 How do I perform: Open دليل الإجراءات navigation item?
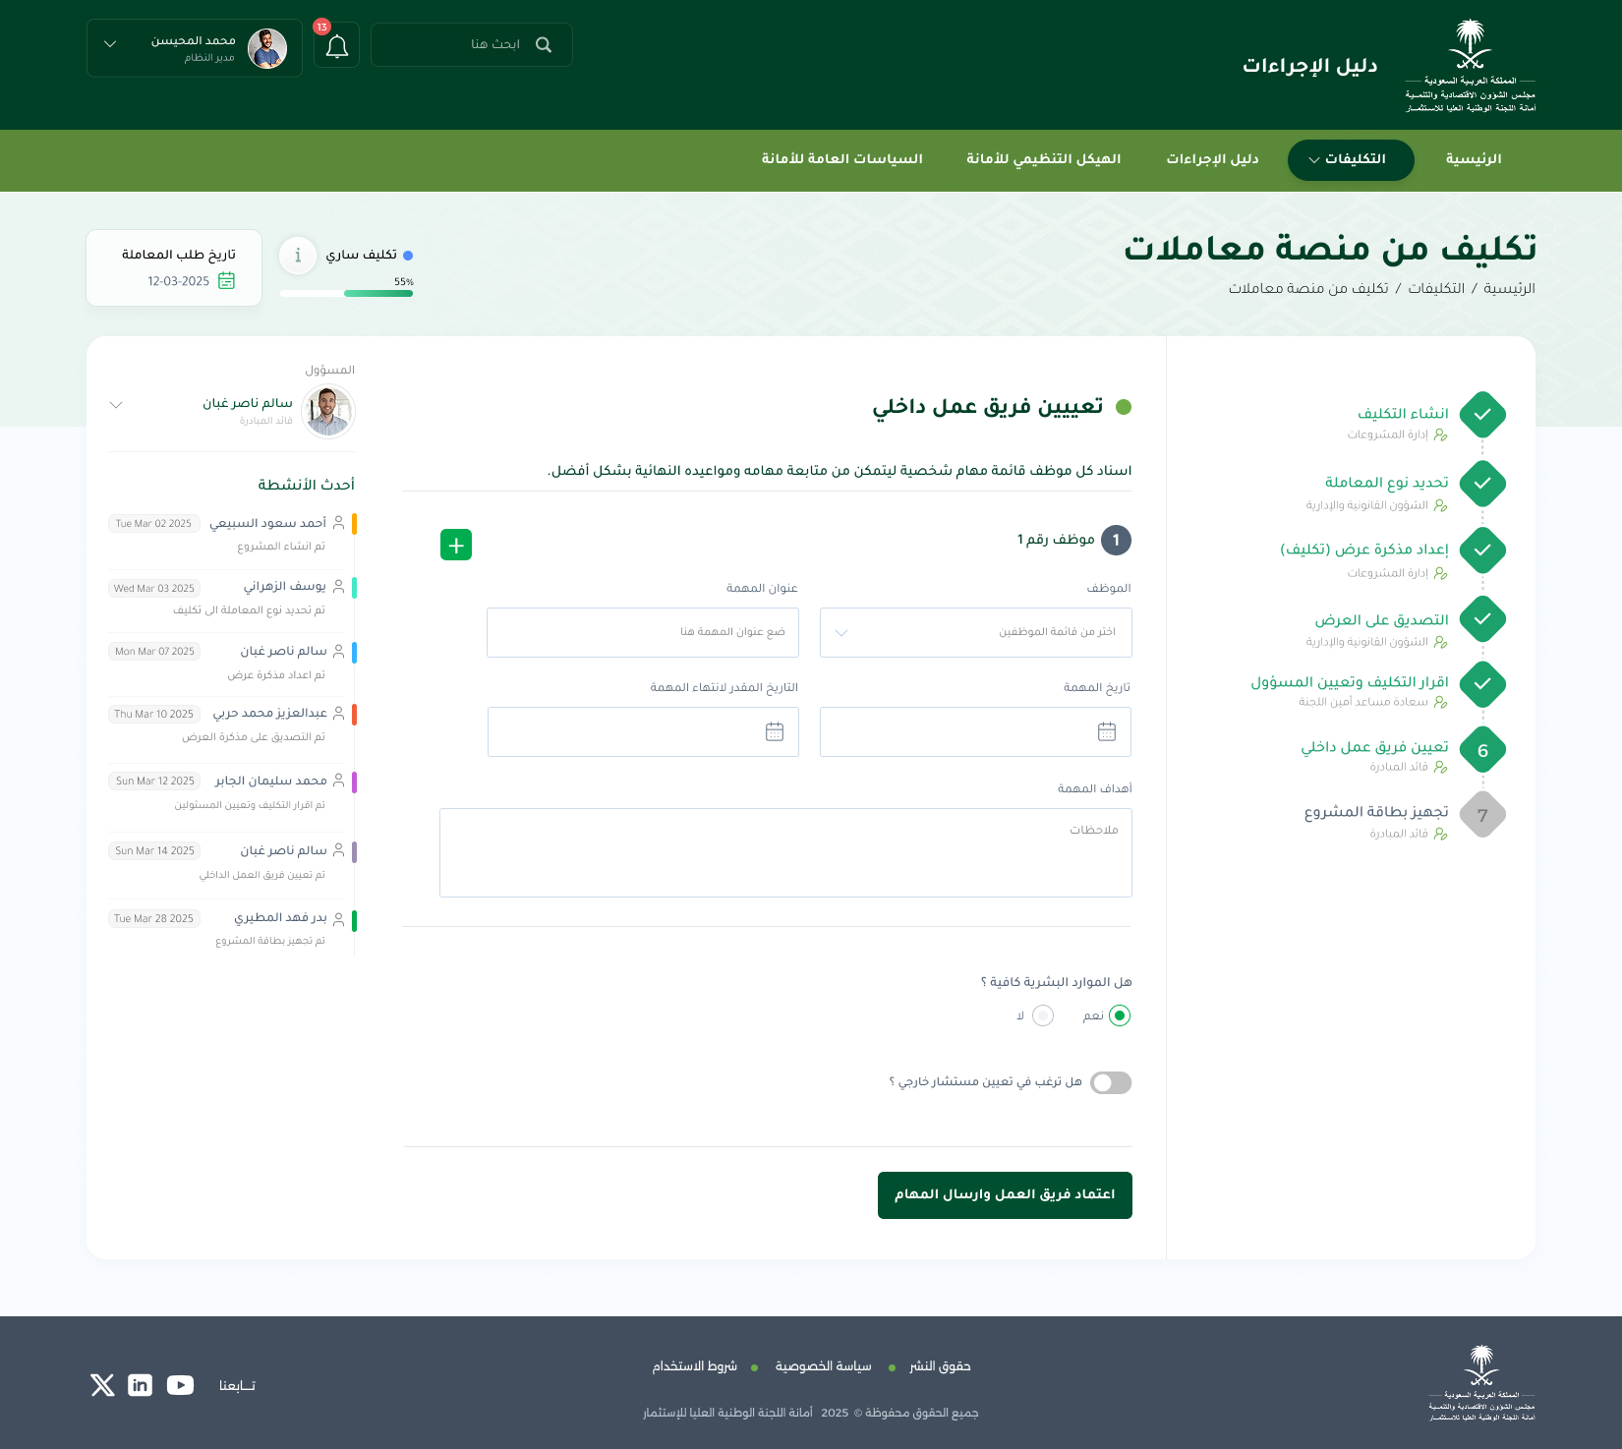click(1213, 159)
